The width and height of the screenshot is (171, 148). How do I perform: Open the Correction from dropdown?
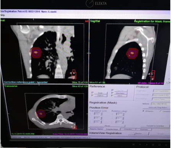click(x=161, y=95)
